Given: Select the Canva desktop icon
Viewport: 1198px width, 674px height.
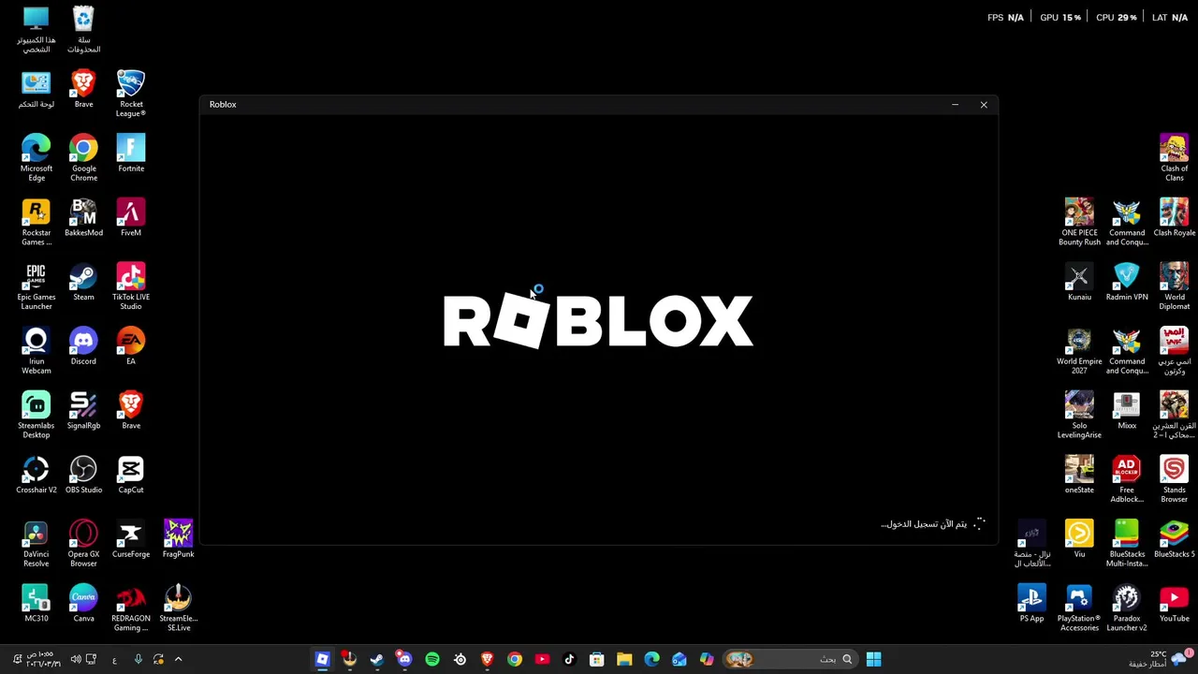Looking at the screenshot, I should (83, 603).
